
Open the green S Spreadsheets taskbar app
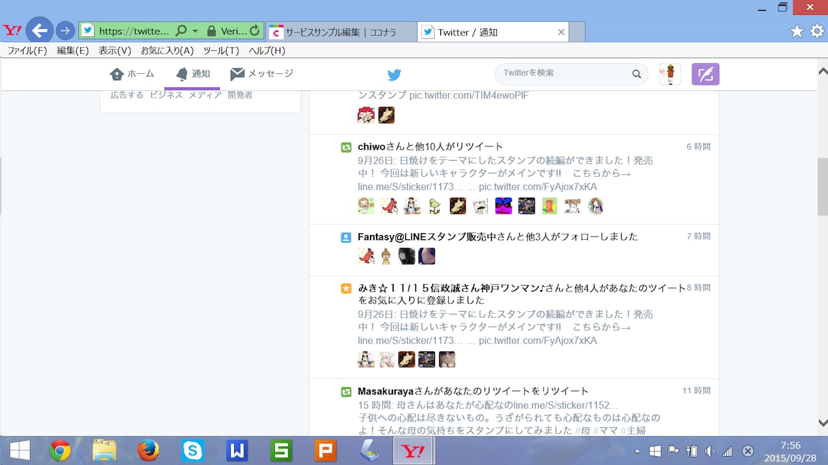click(281, 451)
